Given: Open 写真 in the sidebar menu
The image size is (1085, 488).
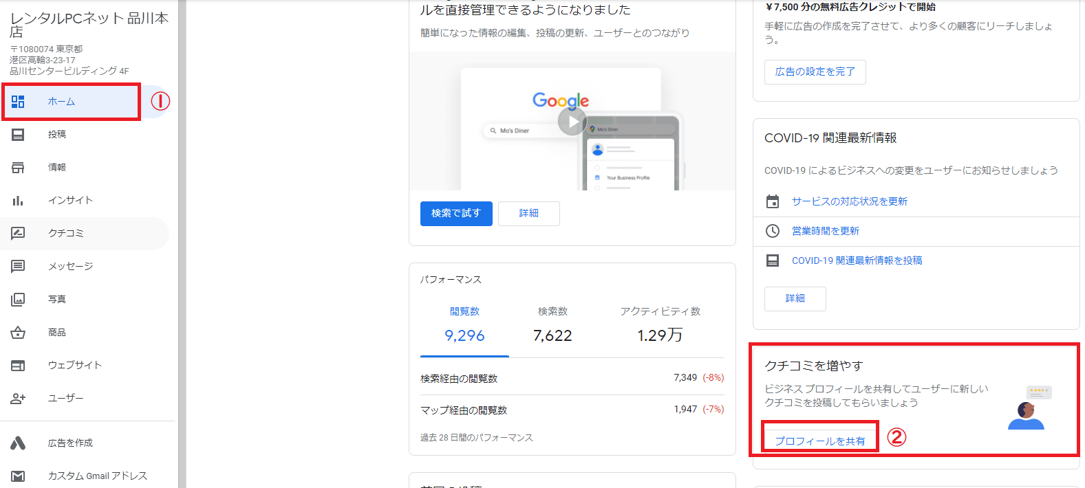Looking at the screenshot, I should click(x=85, y=300).
